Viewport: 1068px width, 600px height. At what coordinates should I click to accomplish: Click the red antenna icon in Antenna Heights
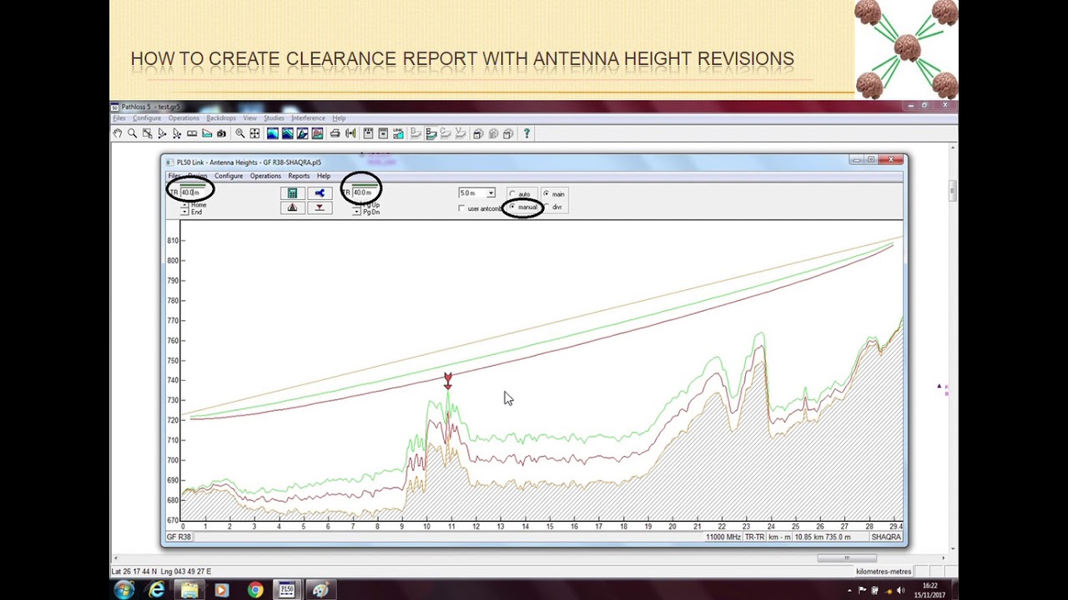[320, 207]
